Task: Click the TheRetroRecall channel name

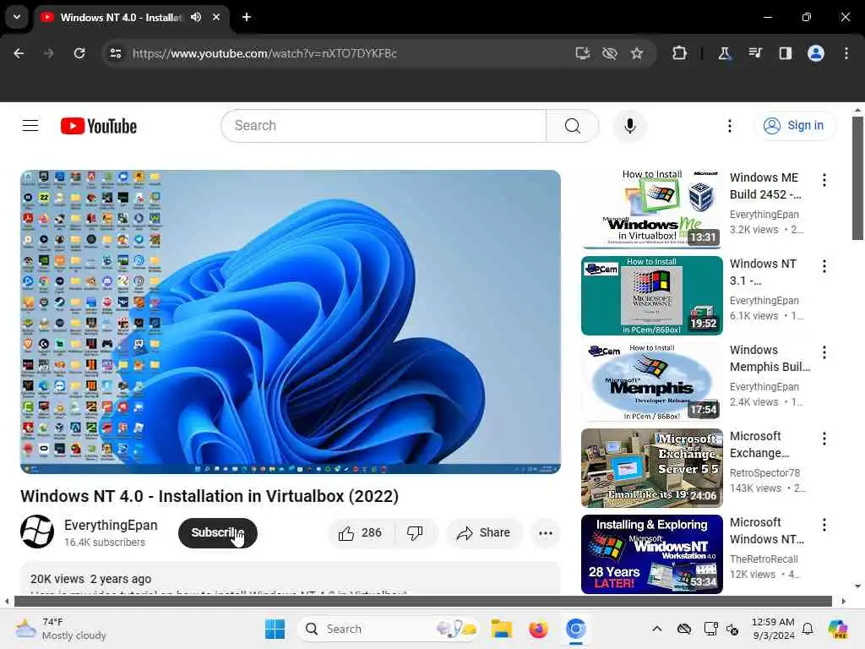Action: [x=764, y=559]
